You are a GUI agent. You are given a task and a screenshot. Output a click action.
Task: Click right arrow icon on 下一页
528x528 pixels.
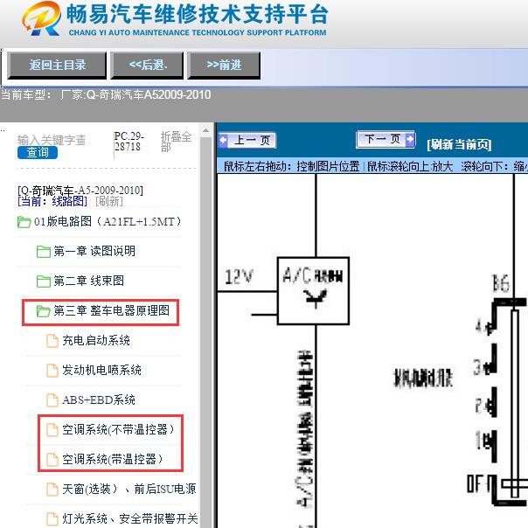[410, 139]
